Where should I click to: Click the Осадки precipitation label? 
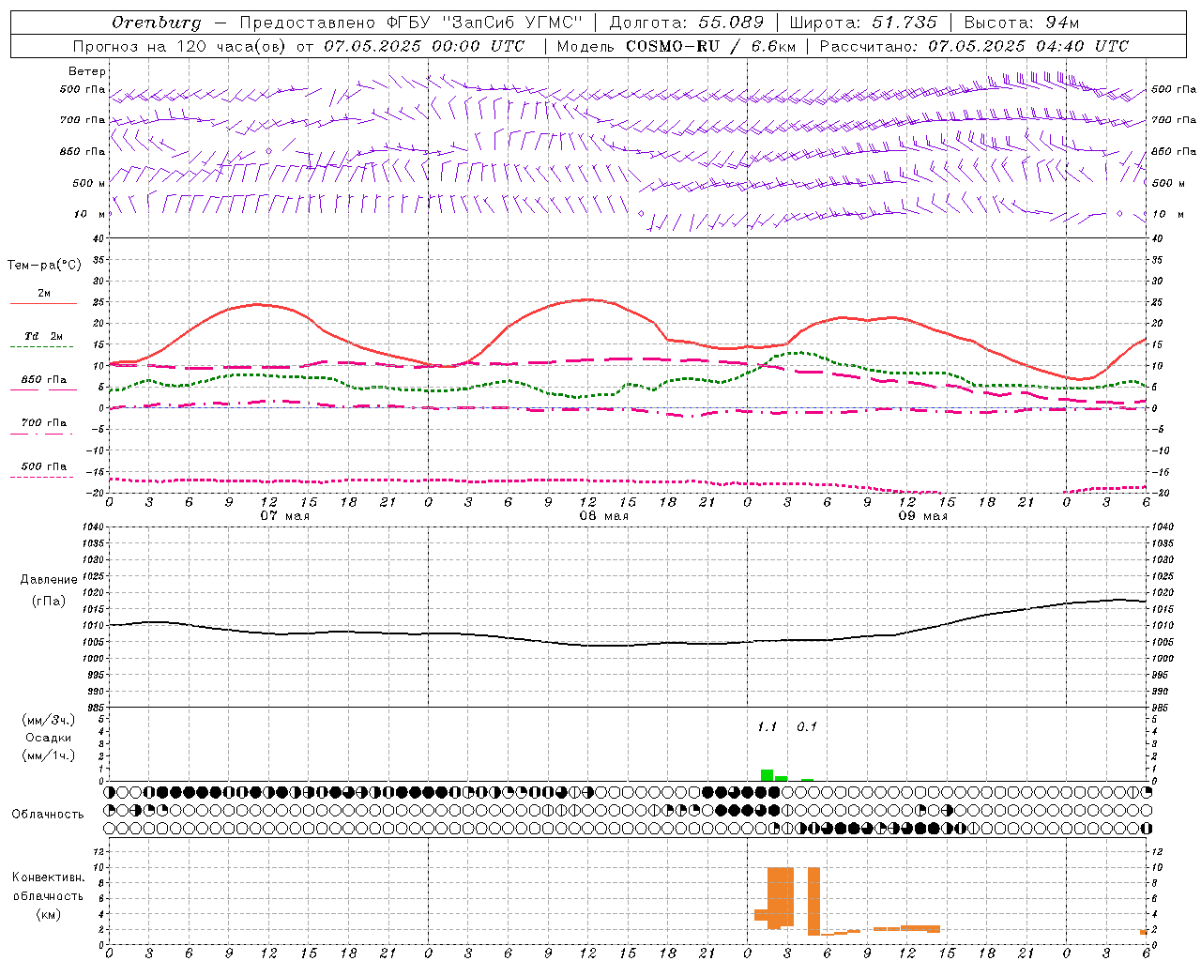(50, 738)
